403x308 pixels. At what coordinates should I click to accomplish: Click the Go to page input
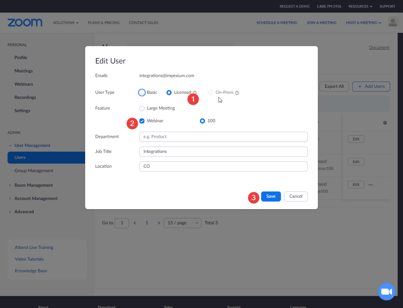coord(122,223)
